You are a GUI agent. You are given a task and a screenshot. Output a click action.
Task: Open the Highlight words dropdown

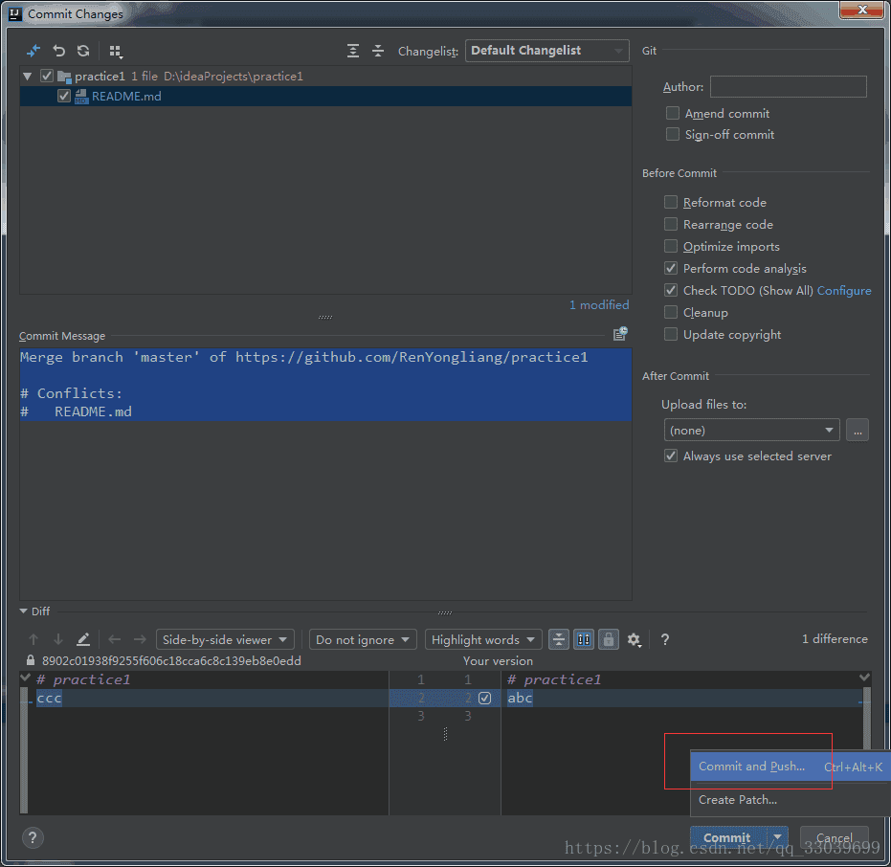[x=485, y=639]
